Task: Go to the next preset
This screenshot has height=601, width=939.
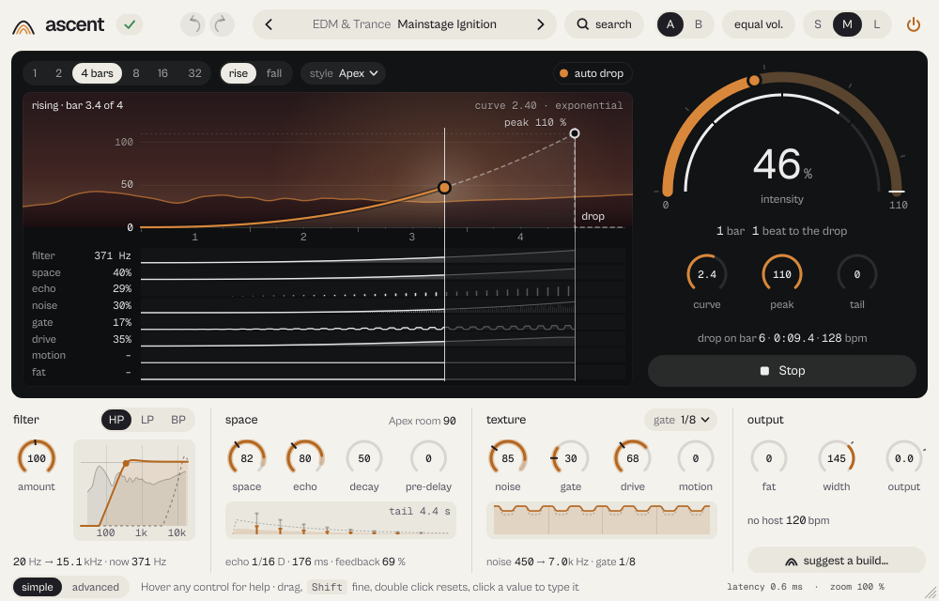Action: (540, 24)
